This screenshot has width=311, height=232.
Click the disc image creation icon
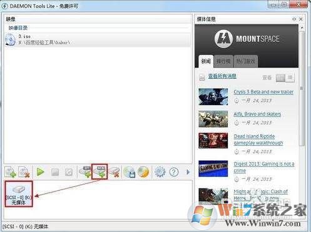coord(130,172)
